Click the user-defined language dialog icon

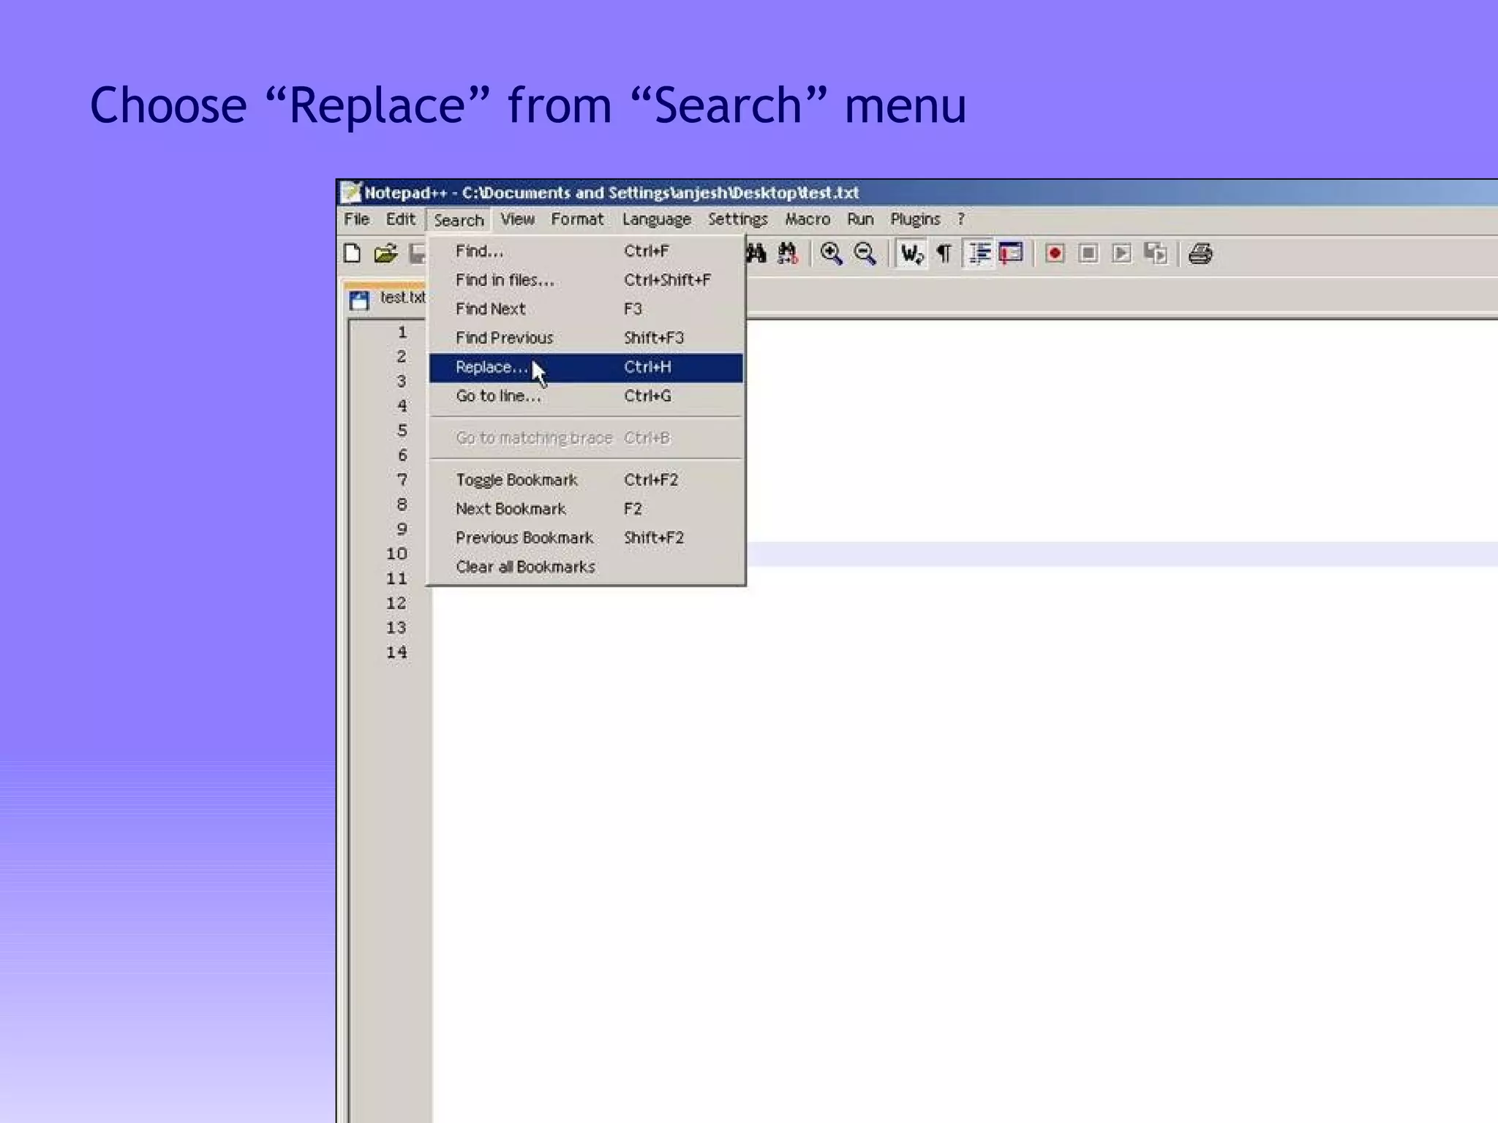point(1011,254)
